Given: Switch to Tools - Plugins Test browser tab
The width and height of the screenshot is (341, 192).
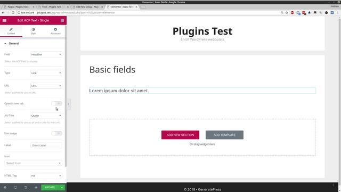Looking at the screenshot, I should pos(52,7).
